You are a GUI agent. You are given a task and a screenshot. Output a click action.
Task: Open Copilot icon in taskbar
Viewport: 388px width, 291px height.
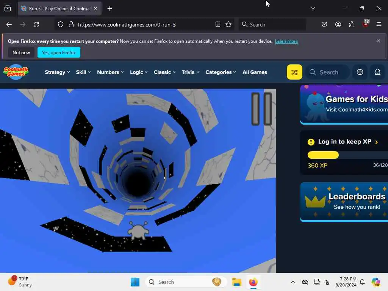tap(376, 282)
